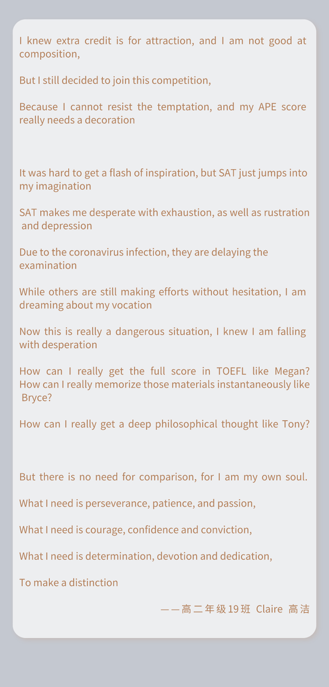
Task: Click the author signature "Claire 高洁"
Action: point(283,609)
